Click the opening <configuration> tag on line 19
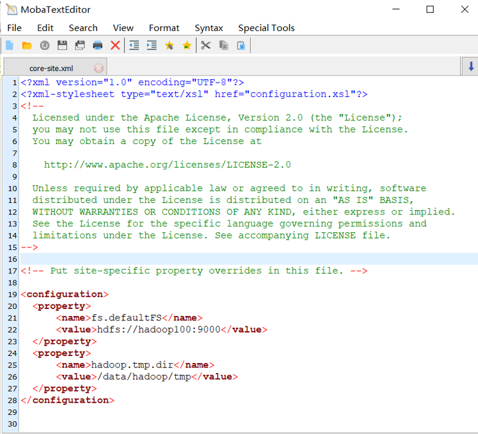Screen dimensions: 478x434 pyautogui.click(x=65, y=294)
